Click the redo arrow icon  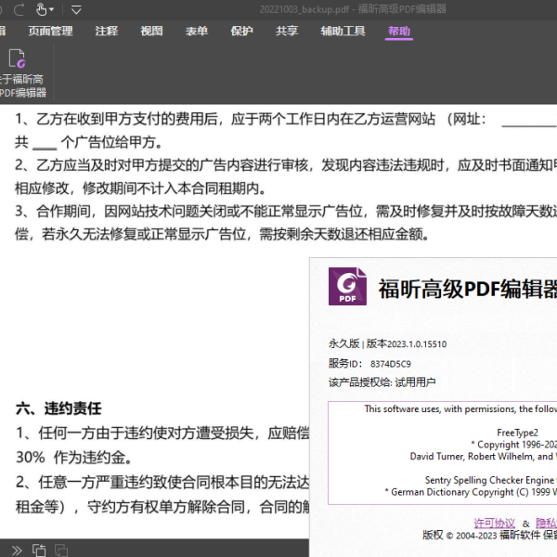[x=19, y=9]
